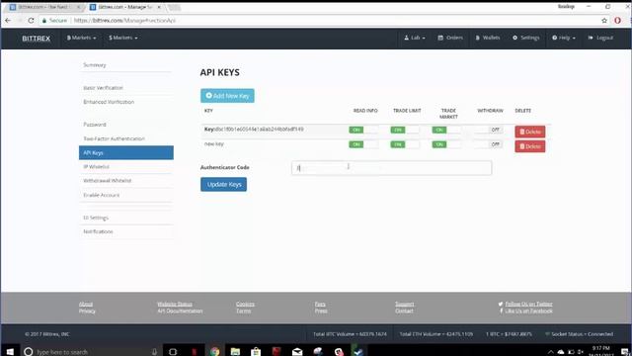
Task: Delete the new key row
Action: tap(530, 146)
